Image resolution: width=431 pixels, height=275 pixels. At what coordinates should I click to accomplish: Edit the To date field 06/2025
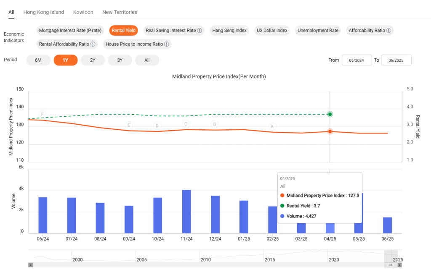pyautogui.click(x=396, y=60)
